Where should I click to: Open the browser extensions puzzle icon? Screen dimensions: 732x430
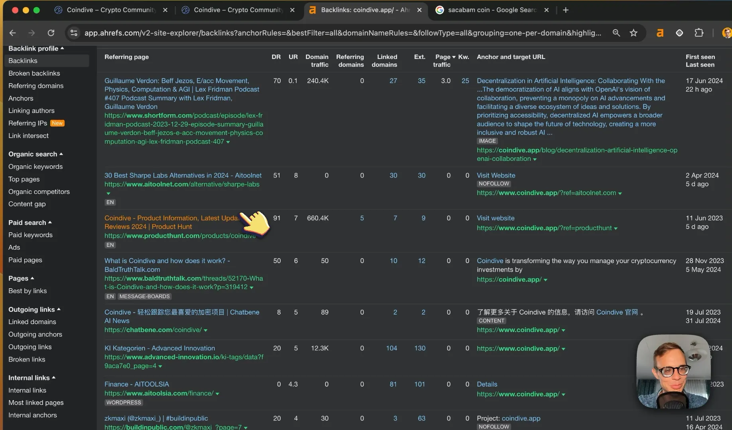(x=699, y=33)
